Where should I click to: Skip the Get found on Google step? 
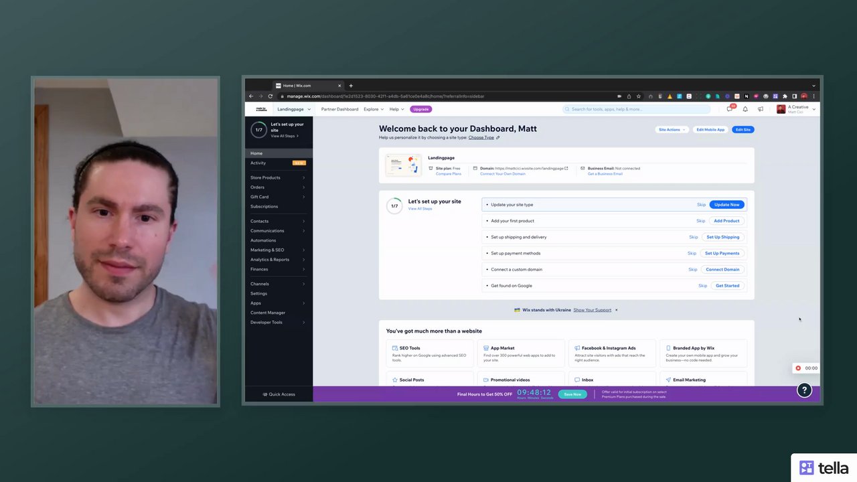pyautogui.click(x=702, y=286)
